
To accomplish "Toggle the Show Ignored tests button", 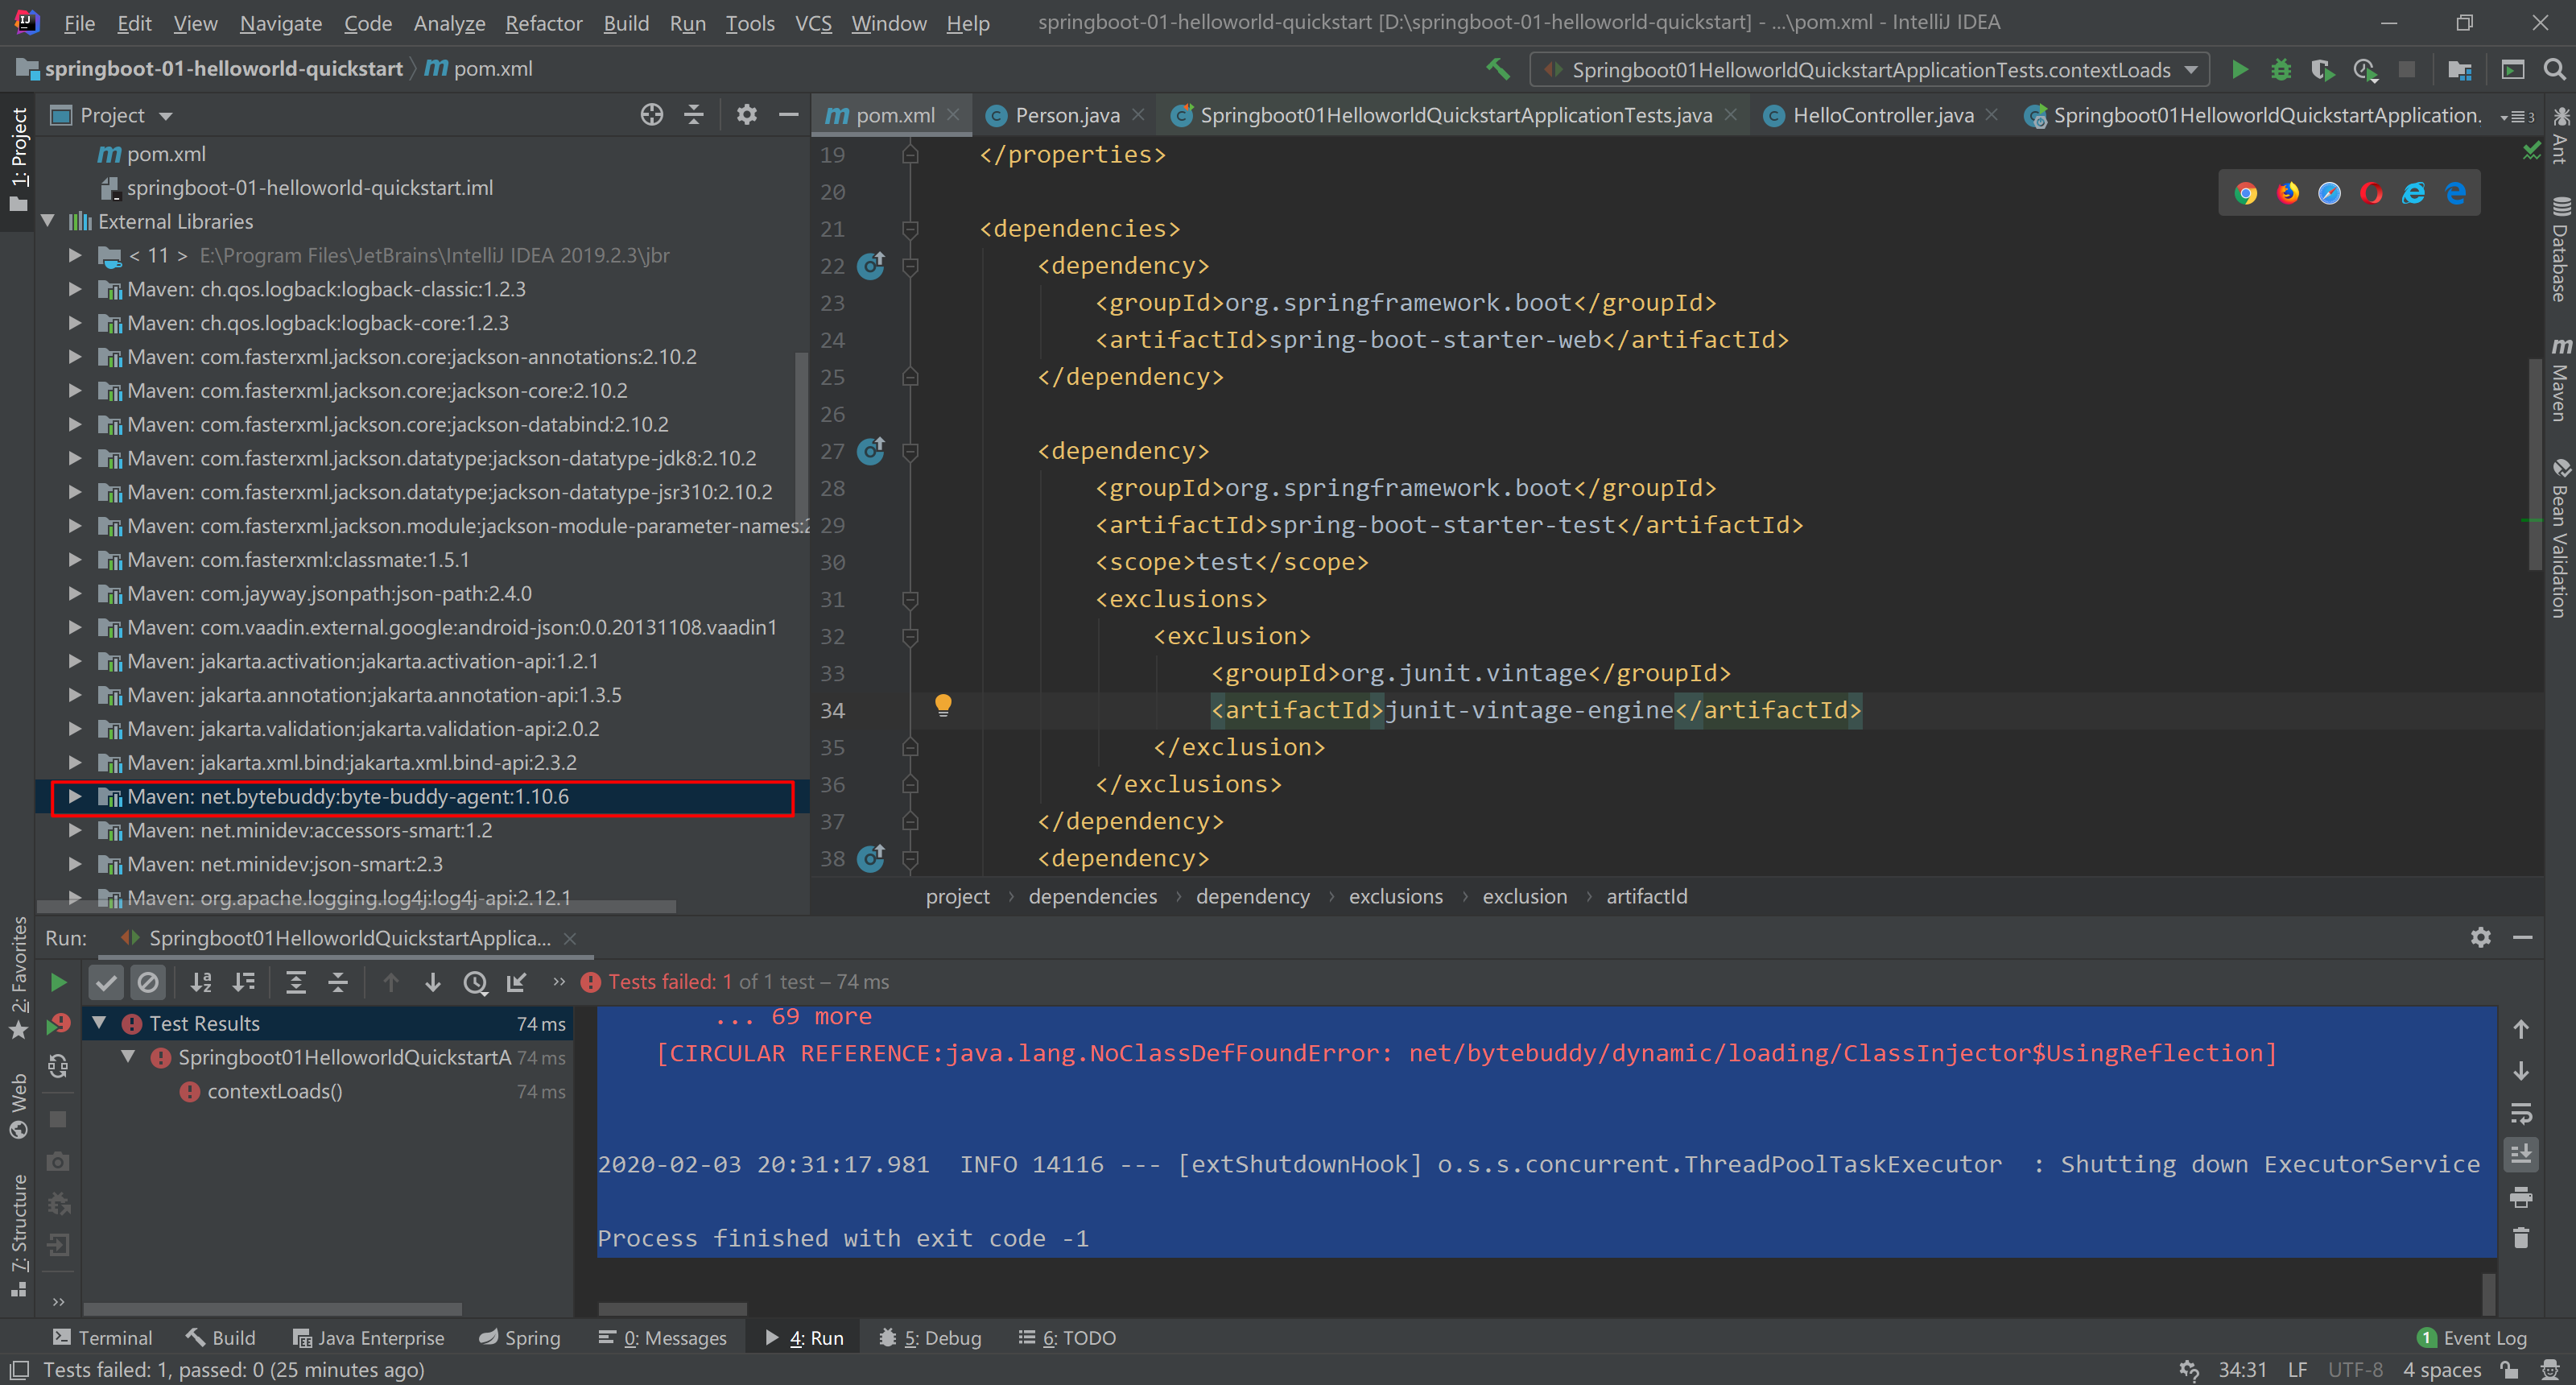I will [148, 983].
